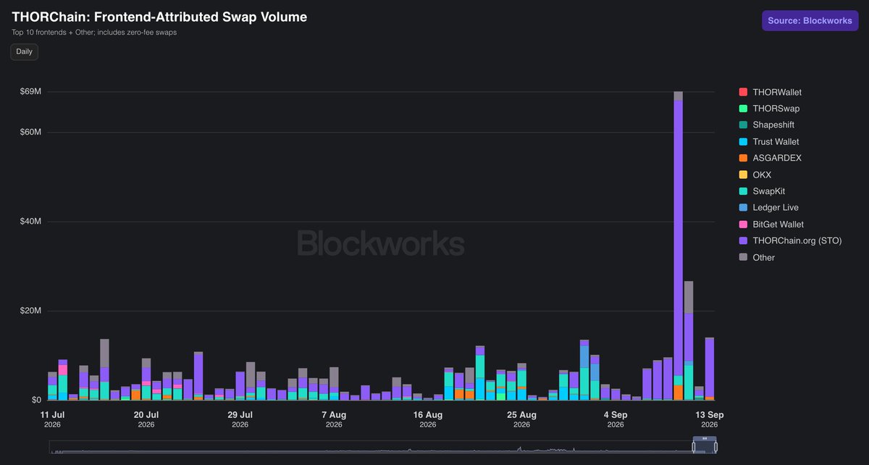Toggle the OKX legend label
Image resolution: width=869 pixels, height=465 pixels.
[x=762, y=175]
